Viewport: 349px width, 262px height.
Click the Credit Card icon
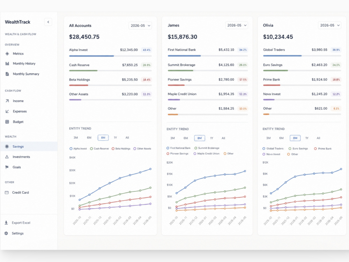point(7,192)
